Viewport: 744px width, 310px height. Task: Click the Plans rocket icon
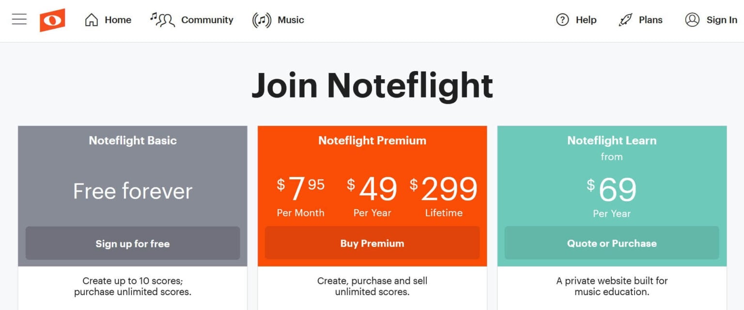(625, 20)
